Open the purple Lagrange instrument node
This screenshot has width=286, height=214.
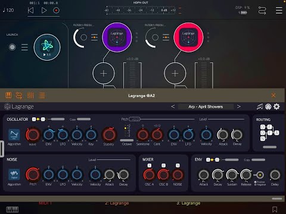point(117,37)
